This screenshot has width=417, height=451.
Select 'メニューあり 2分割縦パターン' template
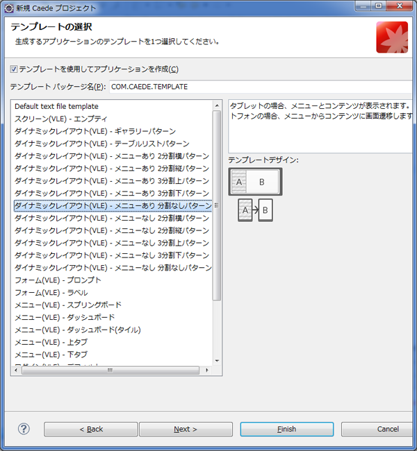point(113,169)
